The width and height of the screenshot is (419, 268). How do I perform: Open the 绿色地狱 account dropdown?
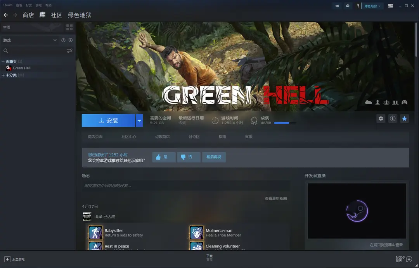pos(372,6)
